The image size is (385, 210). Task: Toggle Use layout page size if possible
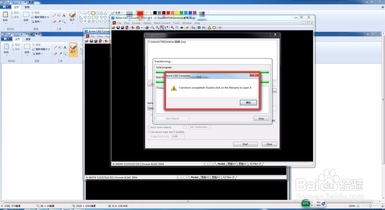[149, 132]
